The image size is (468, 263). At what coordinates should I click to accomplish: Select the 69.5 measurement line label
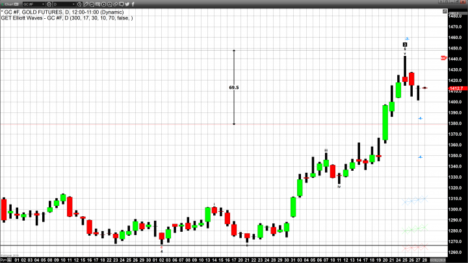tap(234, 87)
